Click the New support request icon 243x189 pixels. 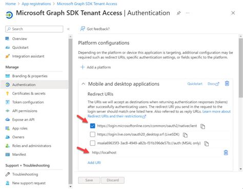click(8, 183)
